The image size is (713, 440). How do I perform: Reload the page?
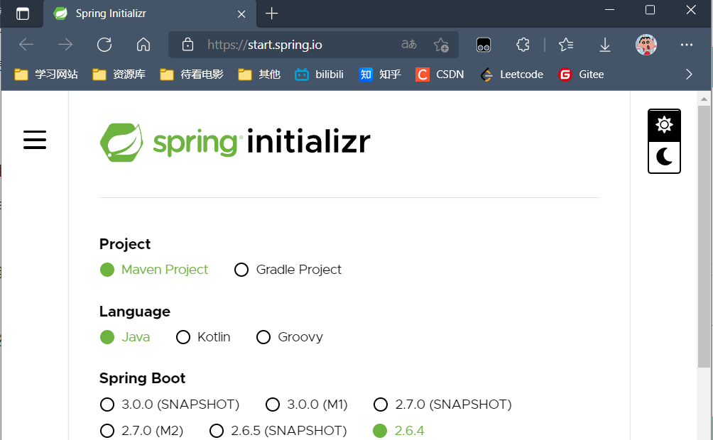104,45
